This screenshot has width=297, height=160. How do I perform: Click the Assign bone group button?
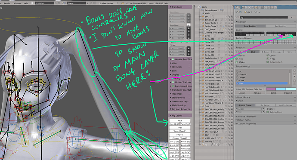click(x=242, y=93)
